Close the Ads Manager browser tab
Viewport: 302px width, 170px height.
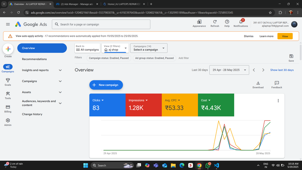pyautogui.click(x=97, y=4)
